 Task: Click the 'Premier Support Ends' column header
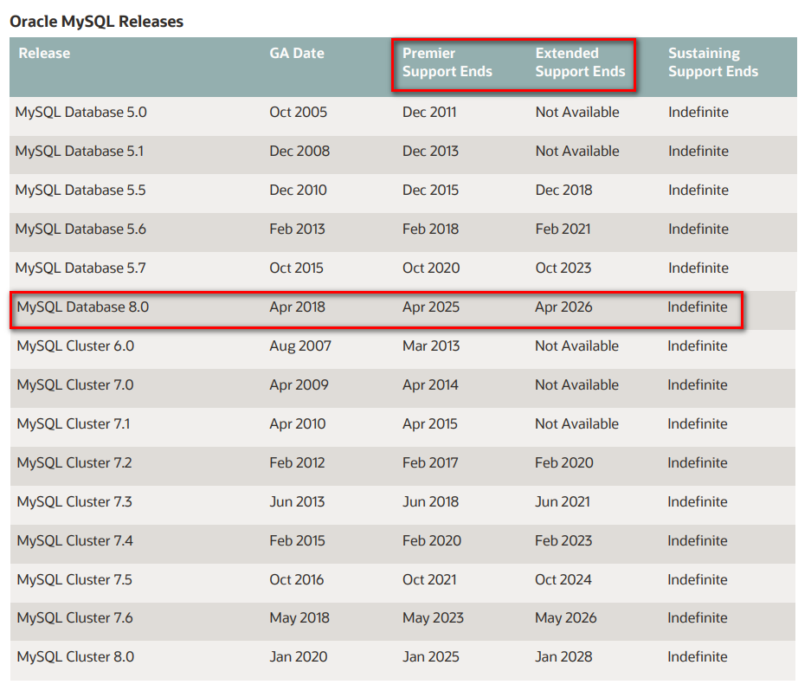point(447,62)
